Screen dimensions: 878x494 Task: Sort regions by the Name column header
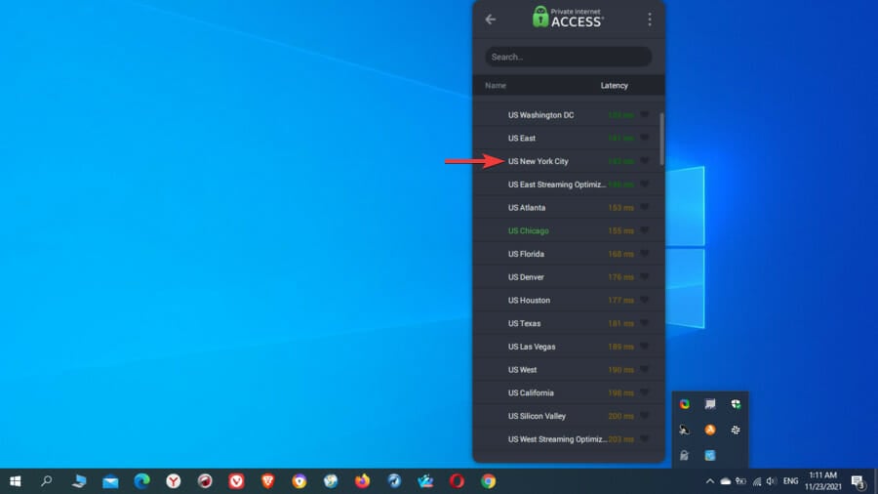496,86
